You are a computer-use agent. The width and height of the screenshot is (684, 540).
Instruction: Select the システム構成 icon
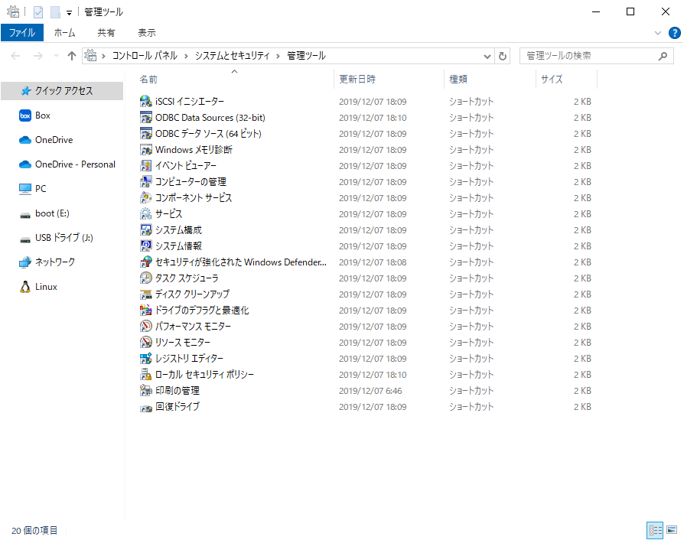[145, 230]
